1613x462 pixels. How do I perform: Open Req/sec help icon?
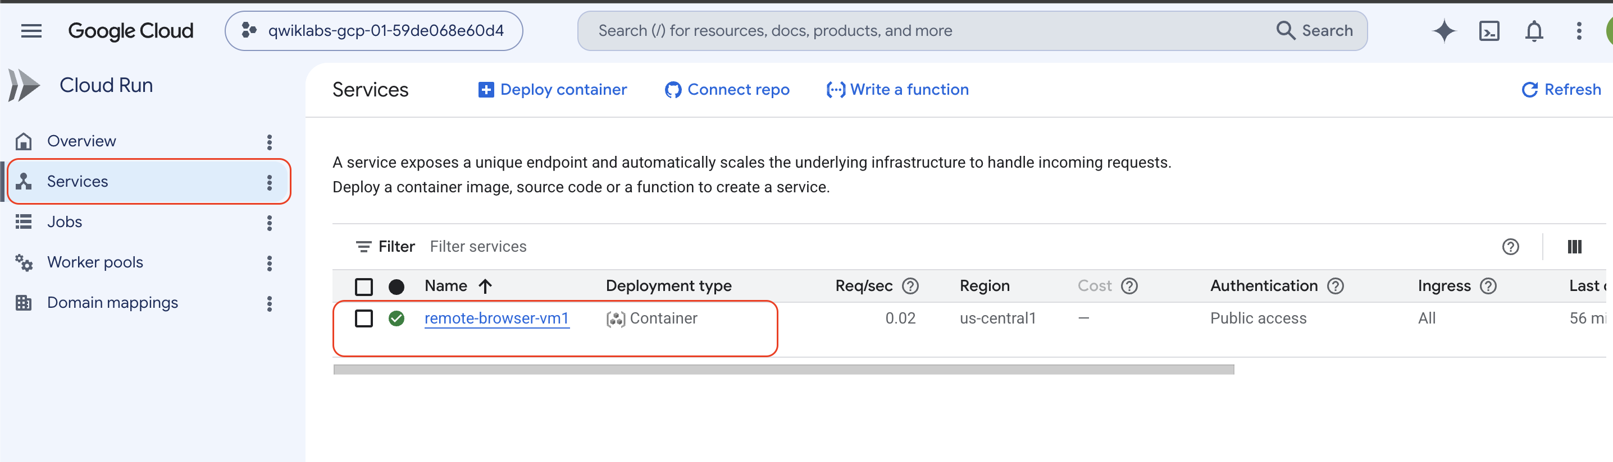(x=910, y=287)
